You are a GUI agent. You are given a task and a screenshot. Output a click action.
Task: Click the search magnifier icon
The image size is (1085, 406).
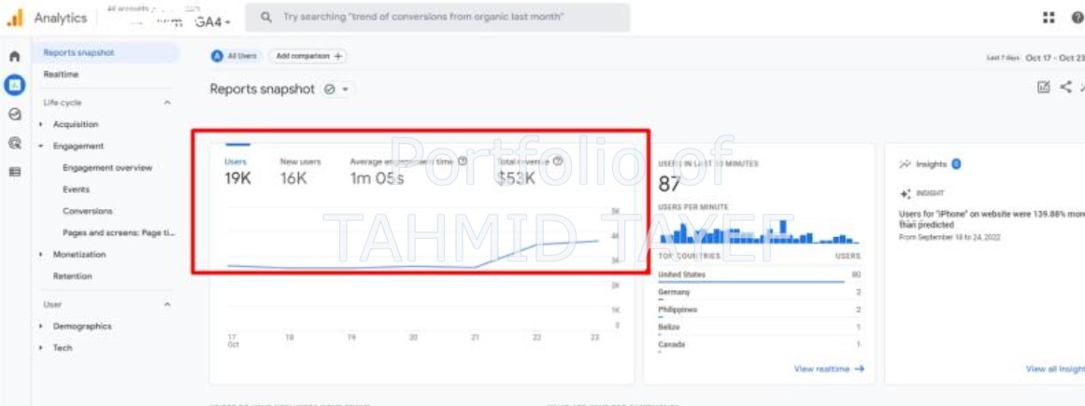(x=267, y=18)
